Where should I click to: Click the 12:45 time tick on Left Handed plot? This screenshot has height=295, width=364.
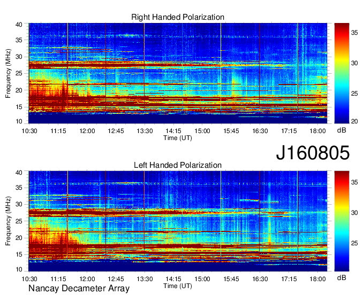coord(116,279)
